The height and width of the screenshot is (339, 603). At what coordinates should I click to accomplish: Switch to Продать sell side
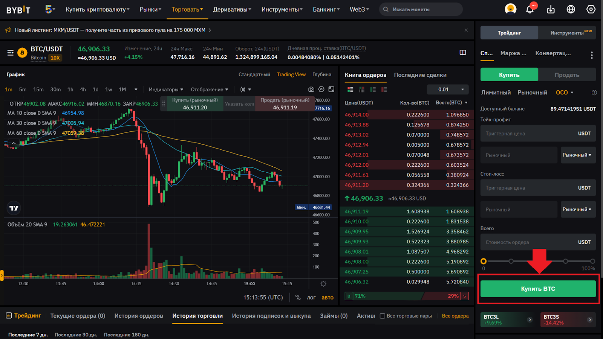(x=567, y=75)
